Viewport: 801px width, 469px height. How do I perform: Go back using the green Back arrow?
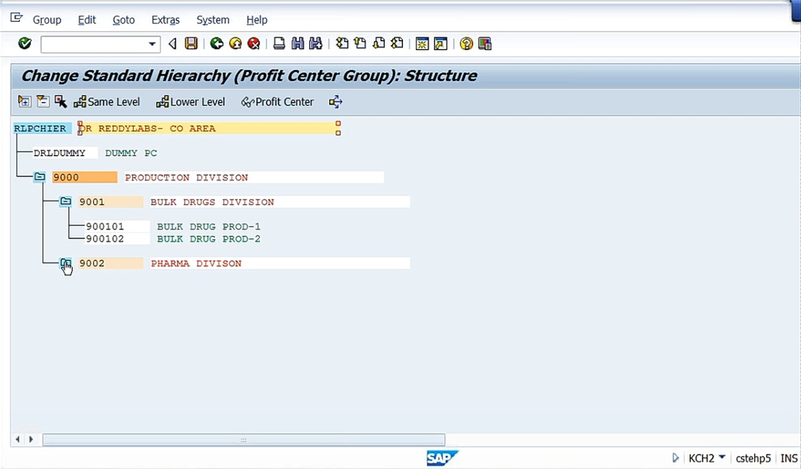(x=216, y=43)
